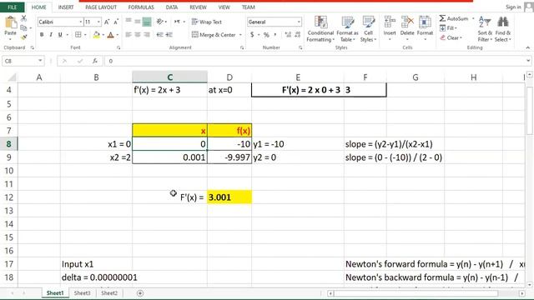The width and height of the screenshot is (534, 300).
Task: Switch to the INSERT tab
Action: (66, 7)
